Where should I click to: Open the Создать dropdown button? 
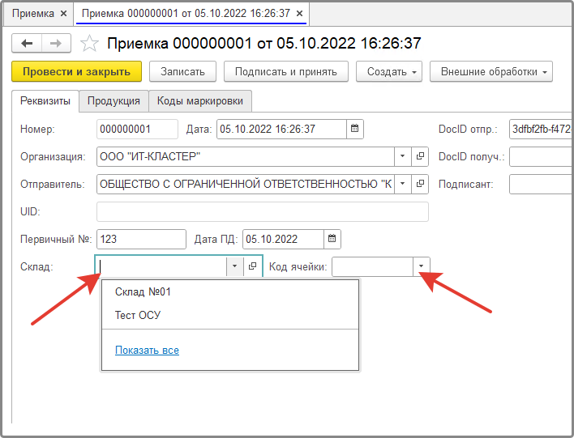pyautogui.click(x=389, y=72)
